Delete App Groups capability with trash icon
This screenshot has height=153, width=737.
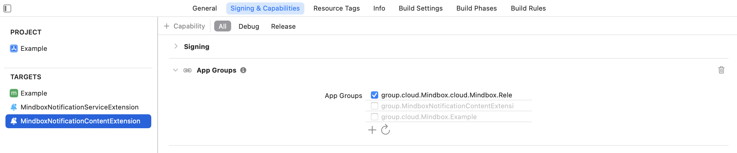point(721,70)
